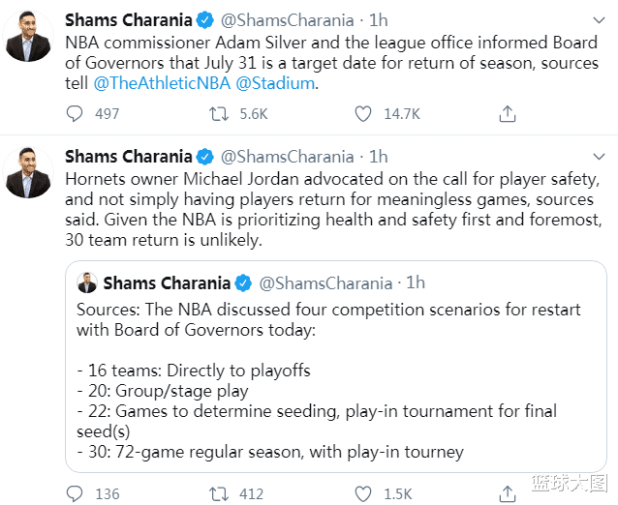The height and width of the screenshot is (505, 618).
Task: Open Shams Charania's profile from the first tweet
Action: coord(127,20)
